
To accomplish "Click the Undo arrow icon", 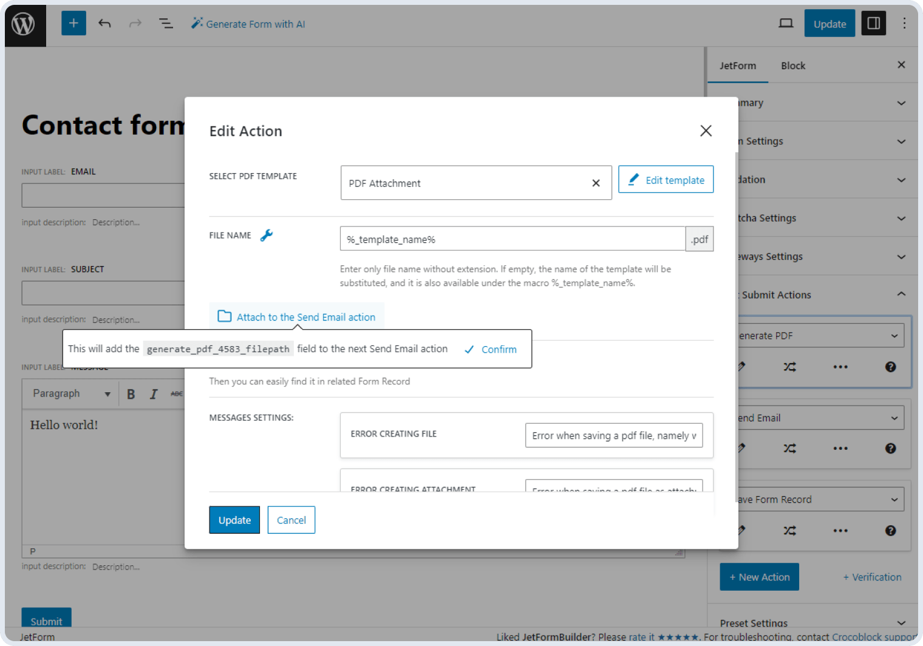I will [x=104, y=23].
